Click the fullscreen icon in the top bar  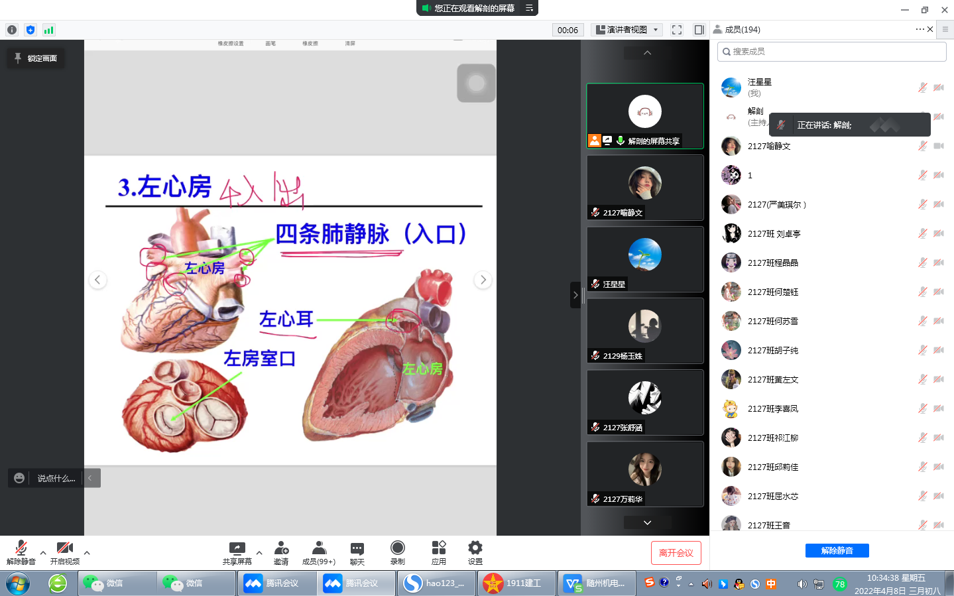pos(676,30)
